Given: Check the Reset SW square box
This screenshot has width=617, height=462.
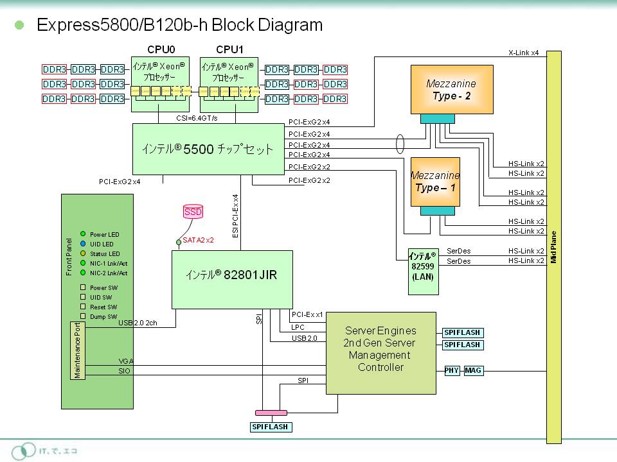Looking at the screenshot, I should coord(83,307).
